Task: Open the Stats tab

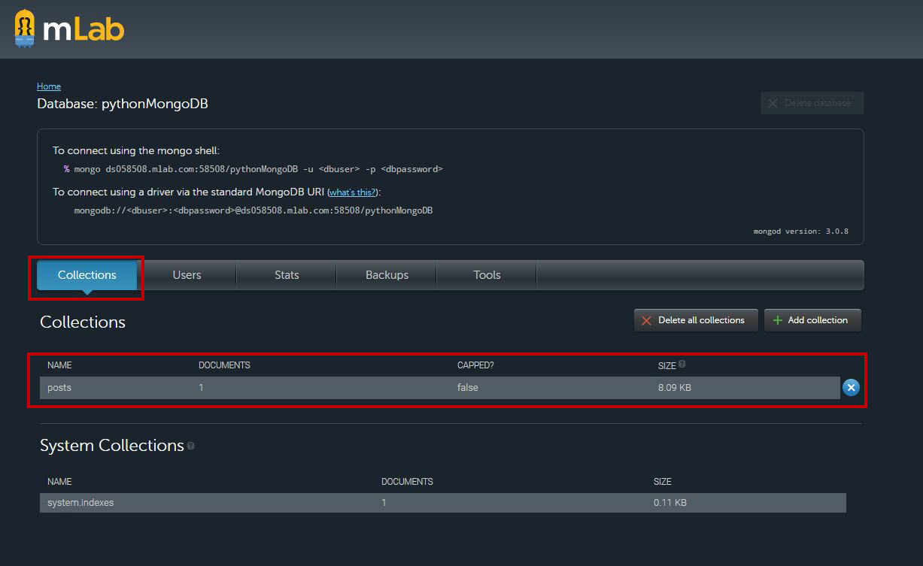Action: 287,275
